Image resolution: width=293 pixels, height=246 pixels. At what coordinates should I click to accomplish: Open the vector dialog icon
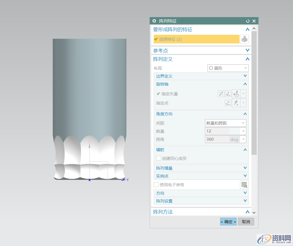[228, 94]
